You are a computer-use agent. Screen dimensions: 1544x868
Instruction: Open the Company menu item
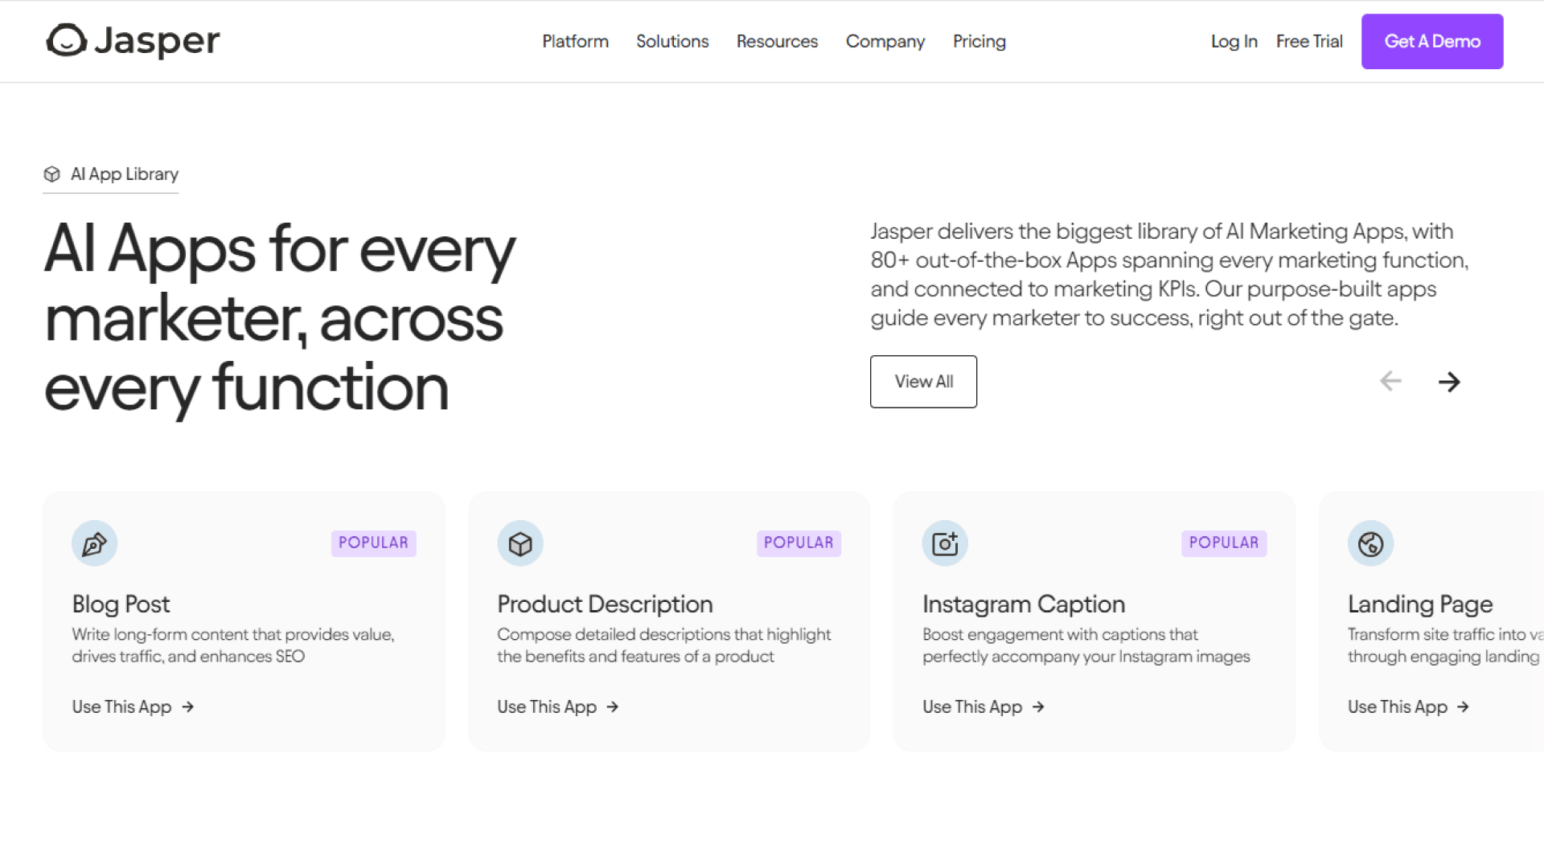click(885, 41)
